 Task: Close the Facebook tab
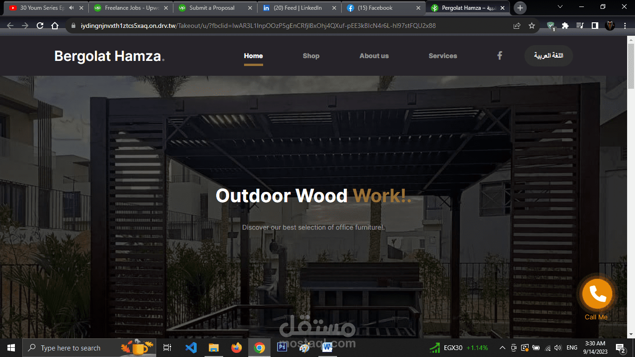tap(418, 8)
